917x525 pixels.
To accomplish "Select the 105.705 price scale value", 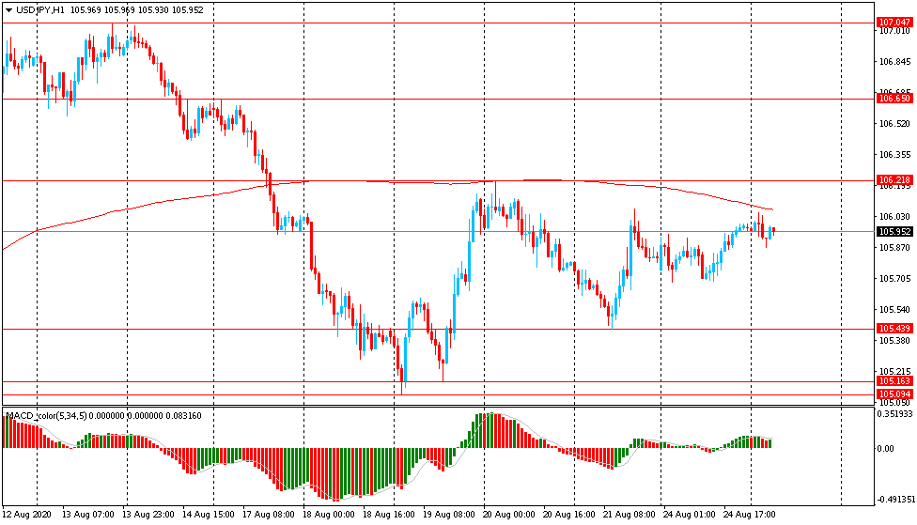I will (x=894, y=279).
